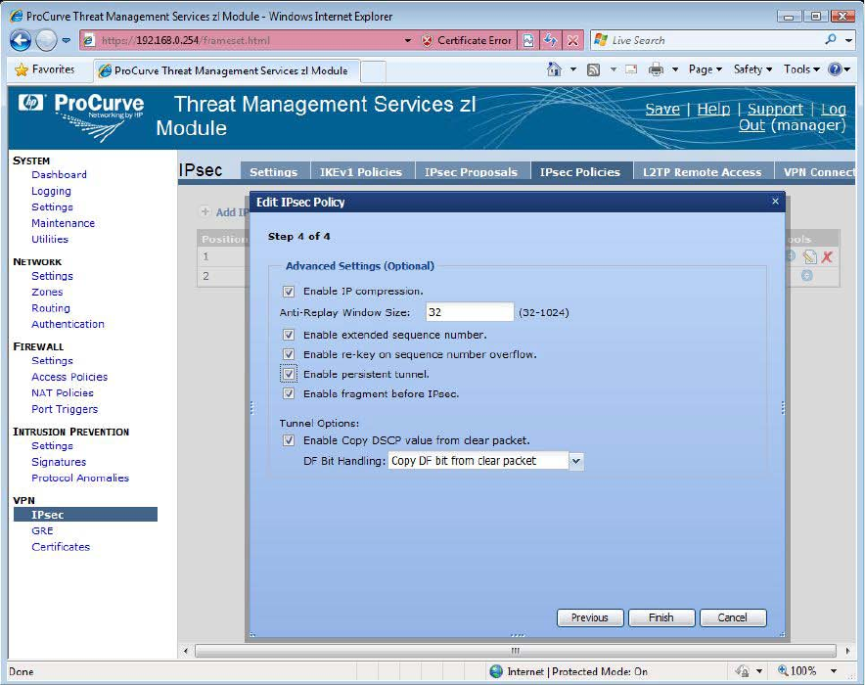The width and height of the screenshot is (865, 685).
Task: Open the address bar history dropdown
Action: coord(408,40)
